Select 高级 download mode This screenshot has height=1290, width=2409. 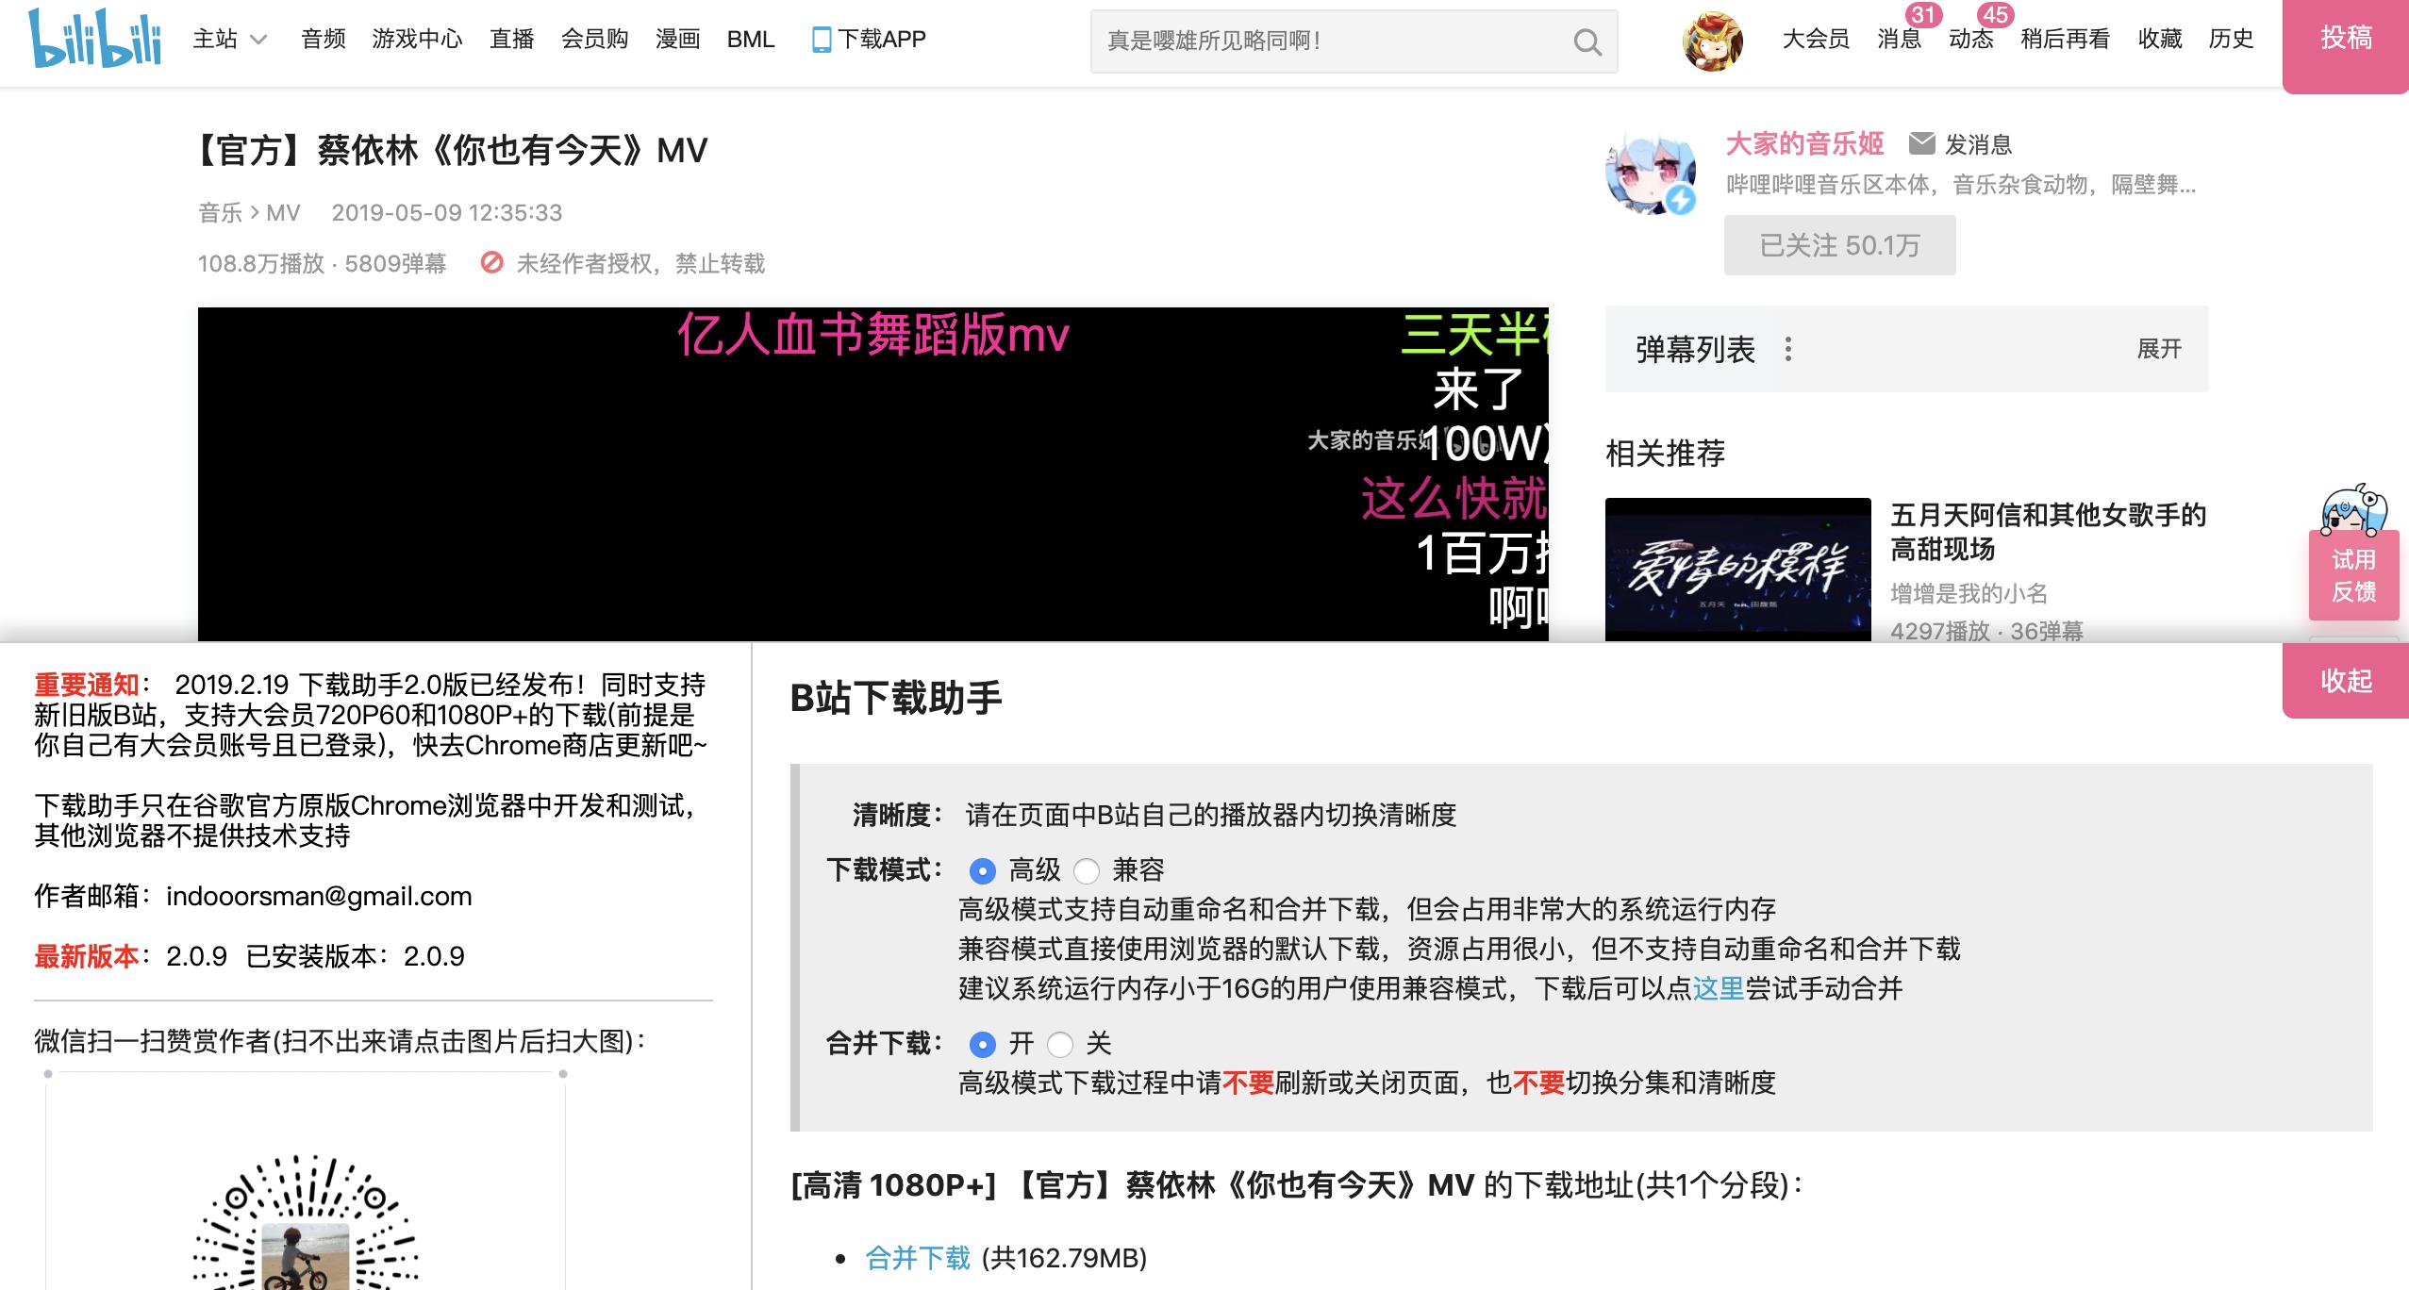[981, 871]
